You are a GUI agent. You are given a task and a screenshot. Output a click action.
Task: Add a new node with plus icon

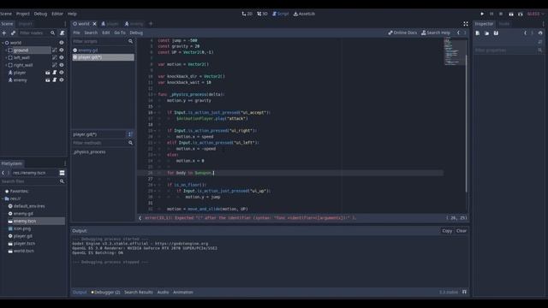(4, 33)
